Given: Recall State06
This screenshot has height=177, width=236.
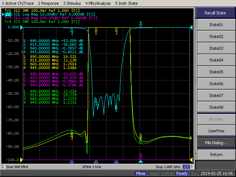Looking at the screenshot, I should [216, 84].
